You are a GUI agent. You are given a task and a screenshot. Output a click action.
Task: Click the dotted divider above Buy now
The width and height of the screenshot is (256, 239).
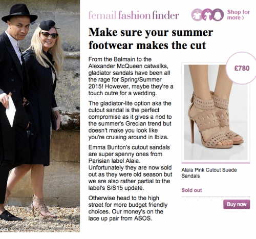coord(216,197)
